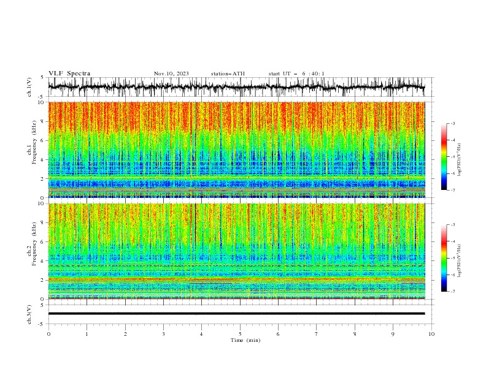The image size is (486, 375).
Task: Click the upper color bar "-3" label
Action: [x=453, y=123]
